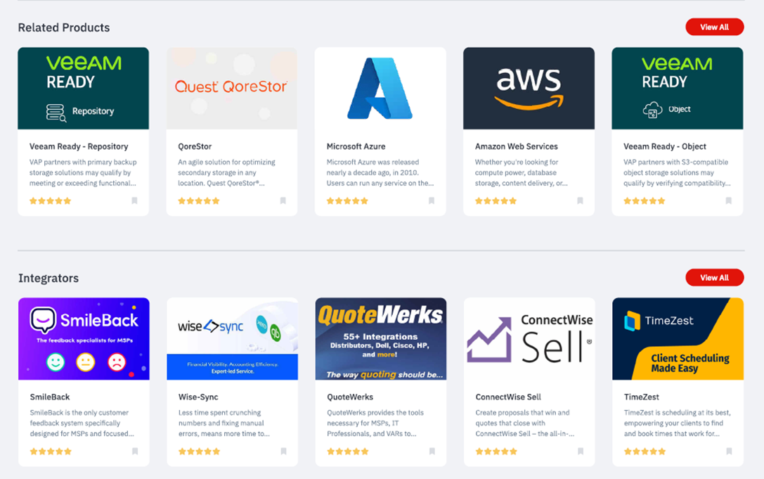Click the description starting "SmileBack is the only customer"
764x479 pixels.
click(x=82, y=423)
